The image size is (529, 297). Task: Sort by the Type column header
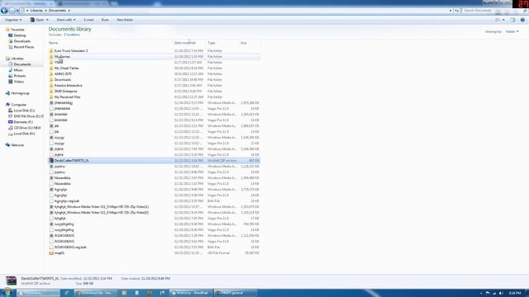[212, 43]
